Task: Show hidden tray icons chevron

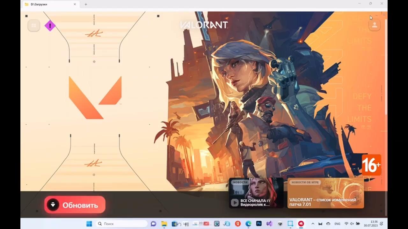Action: click(313, 224)
